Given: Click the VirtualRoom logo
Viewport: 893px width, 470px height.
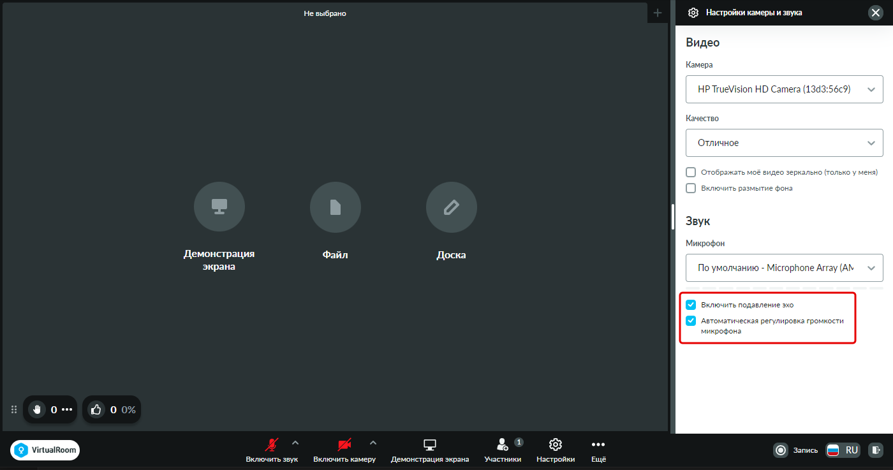Looking at the screenshot, I should pos(45,450).
